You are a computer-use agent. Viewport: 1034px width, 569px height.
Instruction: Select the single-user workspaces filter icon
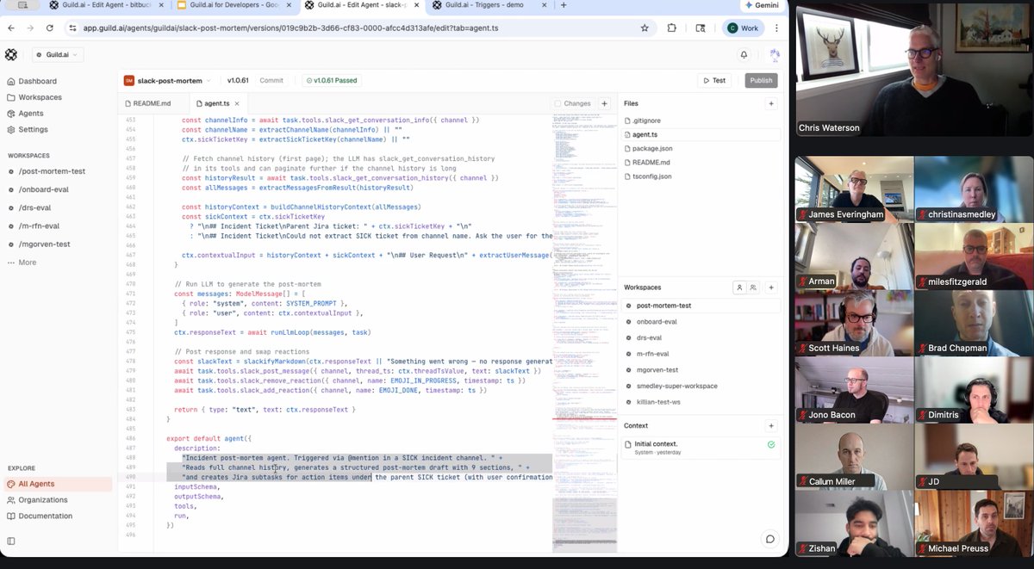tap(739, 288)
